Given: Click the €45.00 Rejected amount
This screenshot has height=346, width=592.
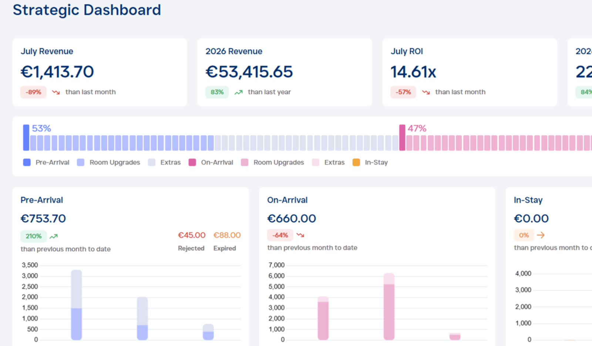Looking at the screenshot, I should point(192,235).
